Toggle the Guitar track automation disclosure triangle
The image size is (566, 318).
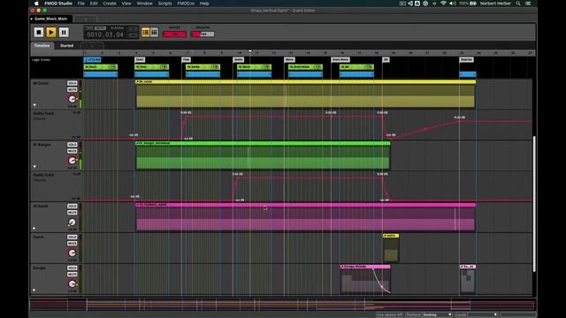point(34,105)
